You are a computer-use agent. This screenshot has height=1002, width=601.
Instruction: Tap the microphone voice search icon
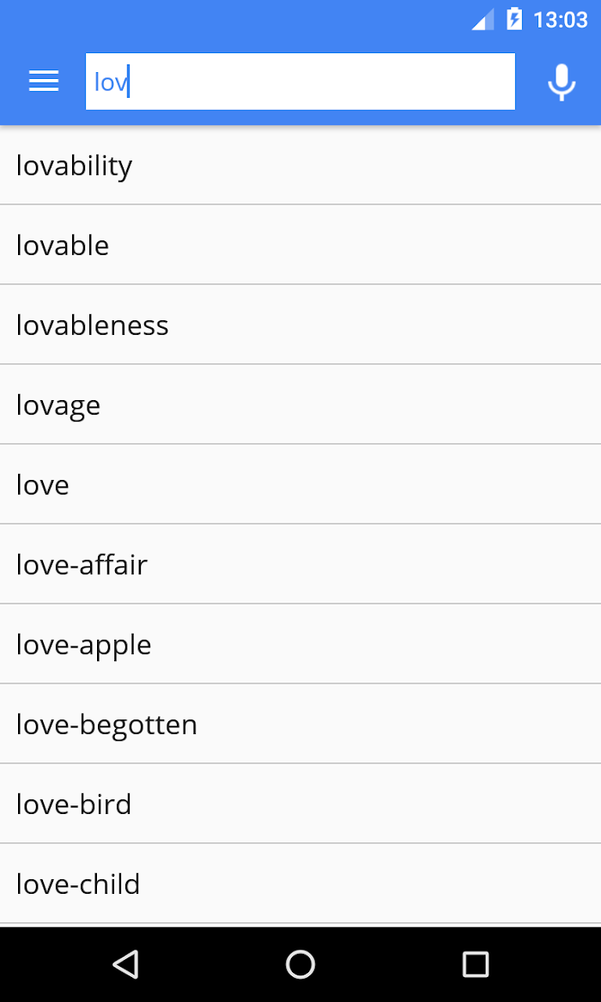tap(562, 82)
